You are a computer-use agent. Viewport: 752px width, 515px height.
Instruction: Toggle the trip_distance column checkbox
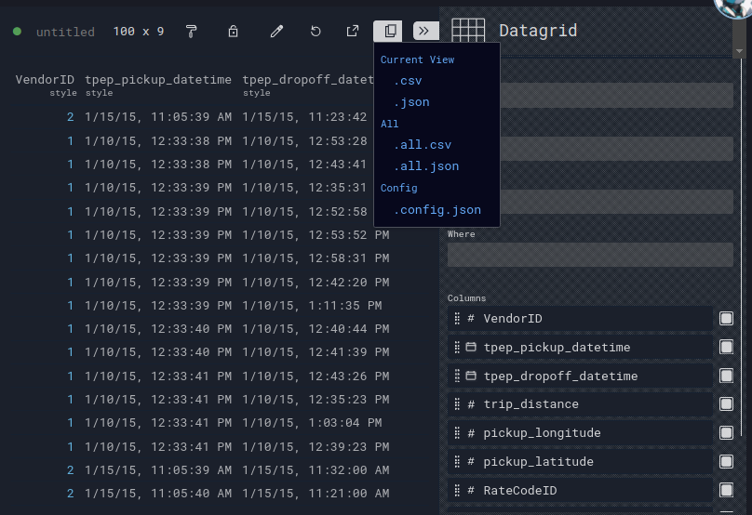(726, 404)
